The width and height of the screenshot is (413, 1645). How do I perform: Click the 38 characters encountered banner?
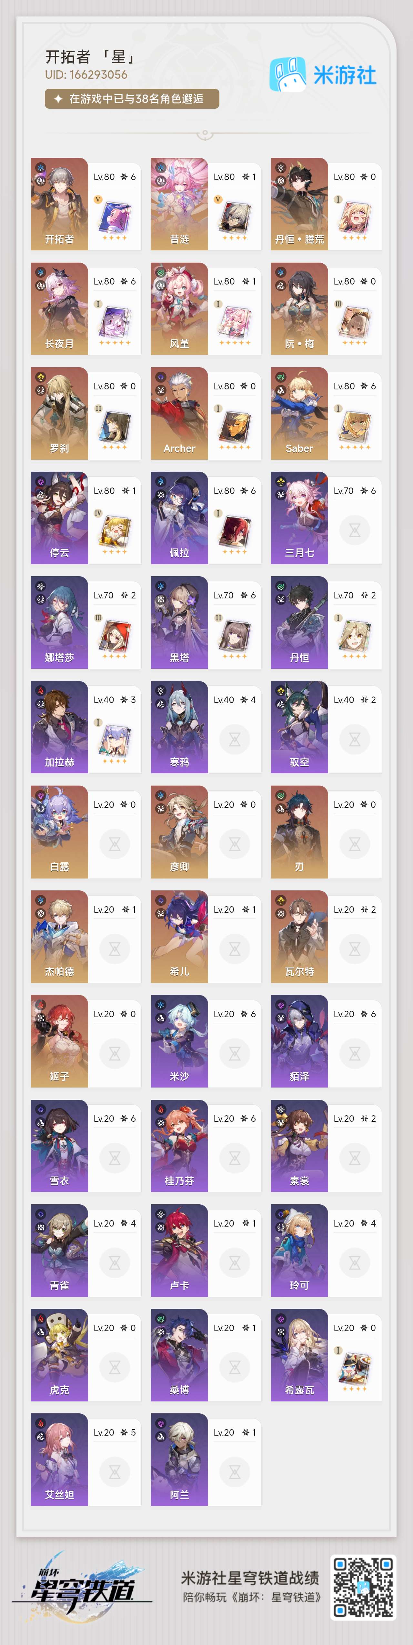(132, 99)
